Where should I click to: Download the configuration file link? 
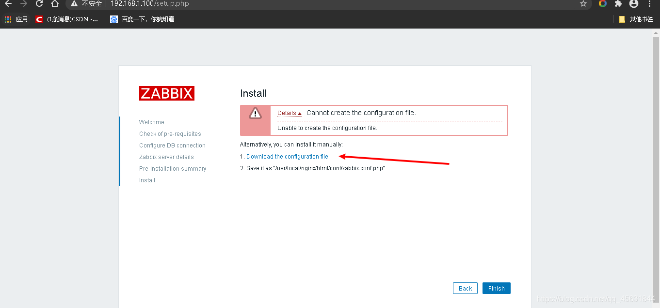click(x=287, y=157)
